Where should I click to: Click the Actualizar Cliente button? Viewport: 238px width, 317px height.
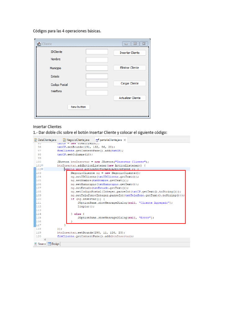point(130,98)
